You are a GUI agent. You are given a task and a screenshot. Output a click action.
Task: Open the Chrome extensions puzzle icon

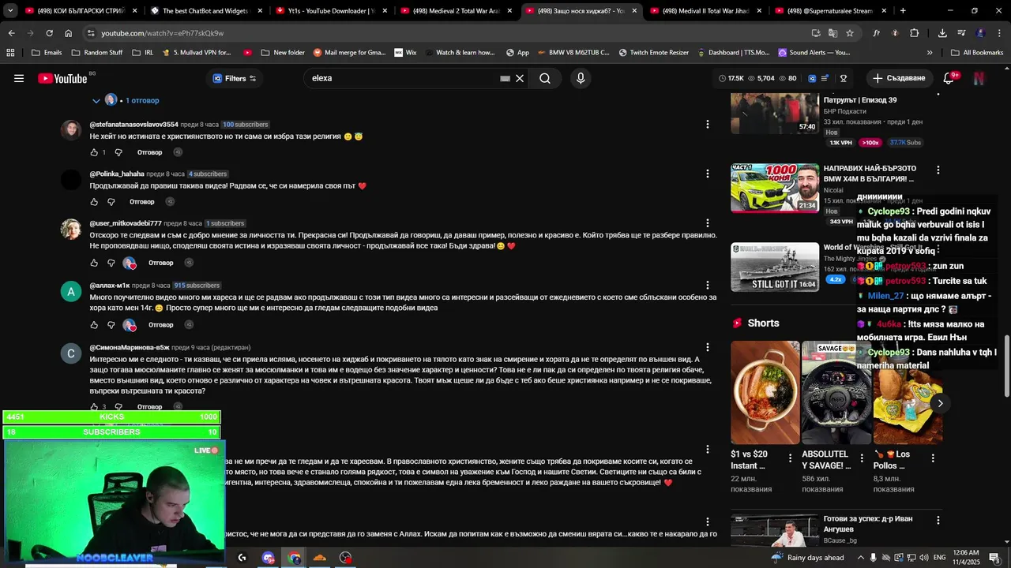[915, 33]
